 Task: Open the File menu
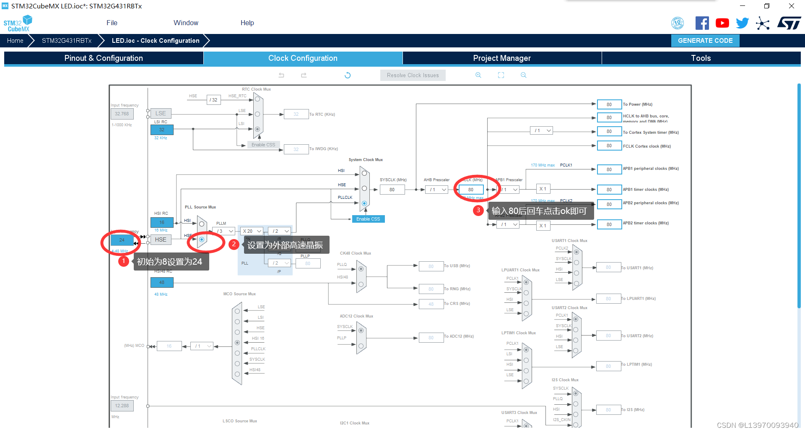pyautogui.click(x=112, y=23)
